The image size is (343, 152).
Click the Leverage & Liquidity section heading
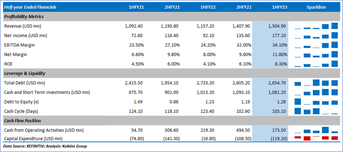click(25, 73)
